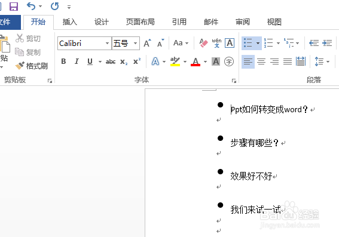Switch to the 审阅 (Review) tab
Viewport: 339px width, 237px height.
pos(243,22)
